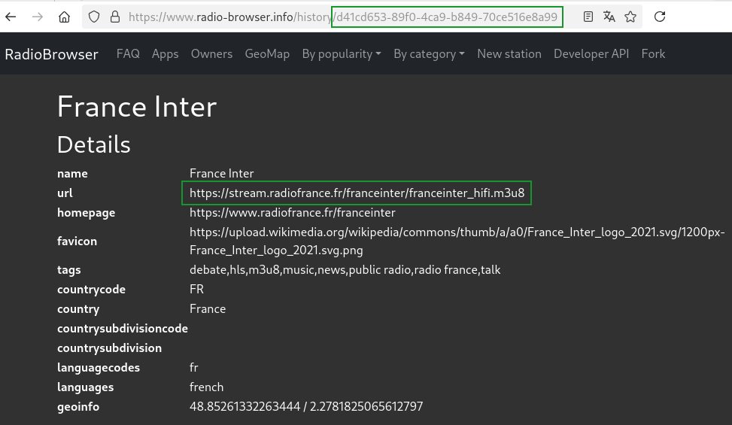732x425 pixels.
Task: Open the New station page
Action: pyautogui.click(x=509, y=53)
